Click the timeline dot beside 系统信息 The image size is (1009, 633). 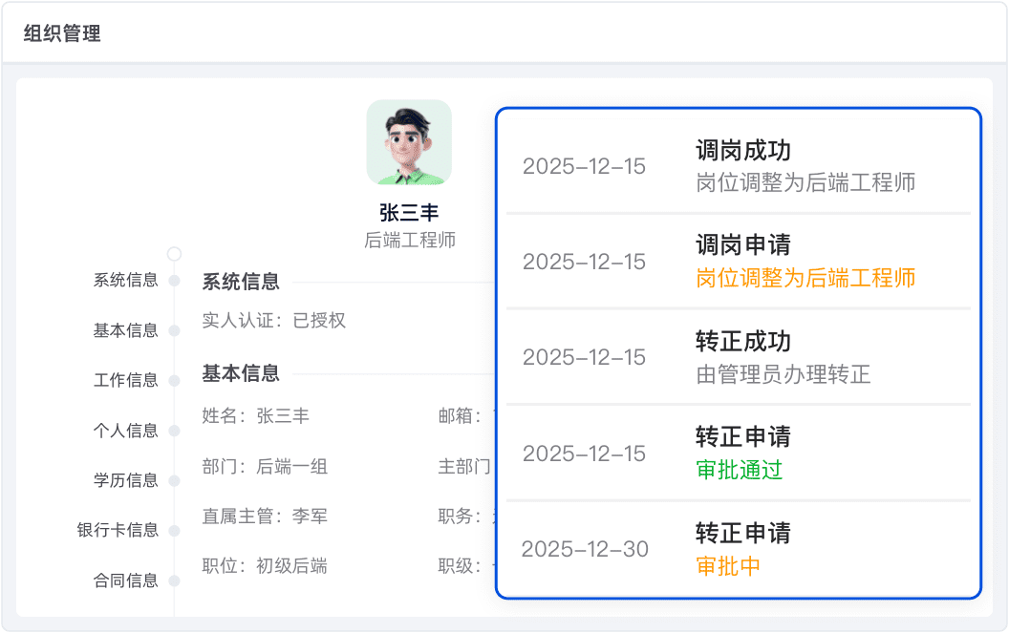[174, 281]
